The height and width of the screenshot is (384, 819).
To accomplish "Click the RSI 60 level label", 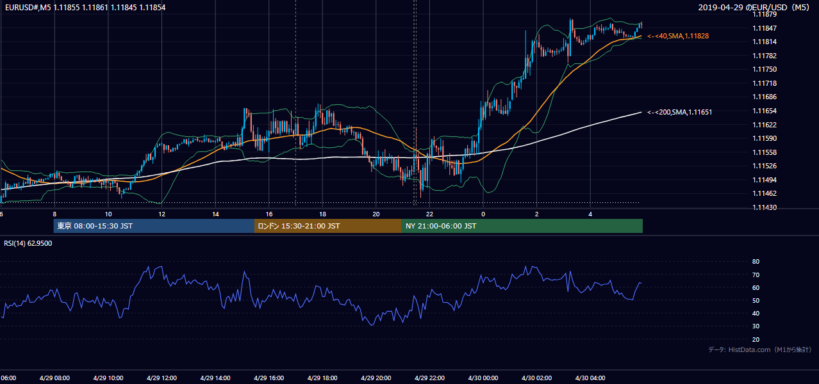I will click(756, 287).
